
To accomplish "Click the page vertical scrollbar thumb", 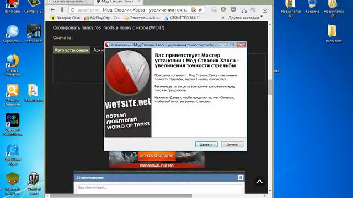I will coord(270,87).
